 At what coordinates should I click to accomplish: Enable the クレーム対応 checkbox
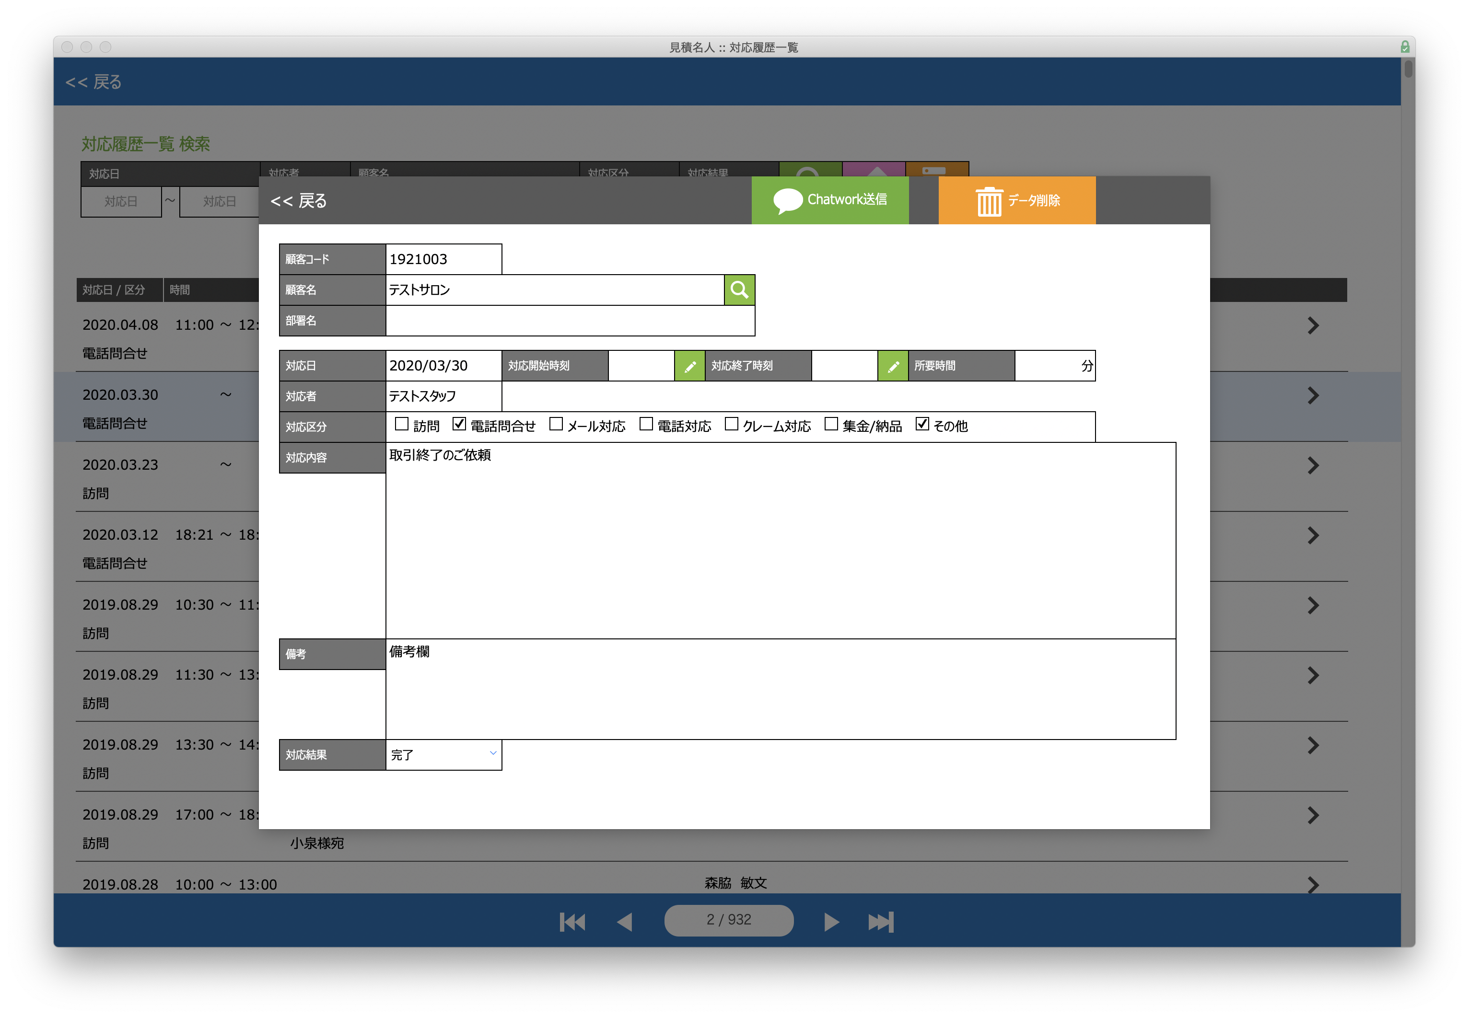[732, 424]
